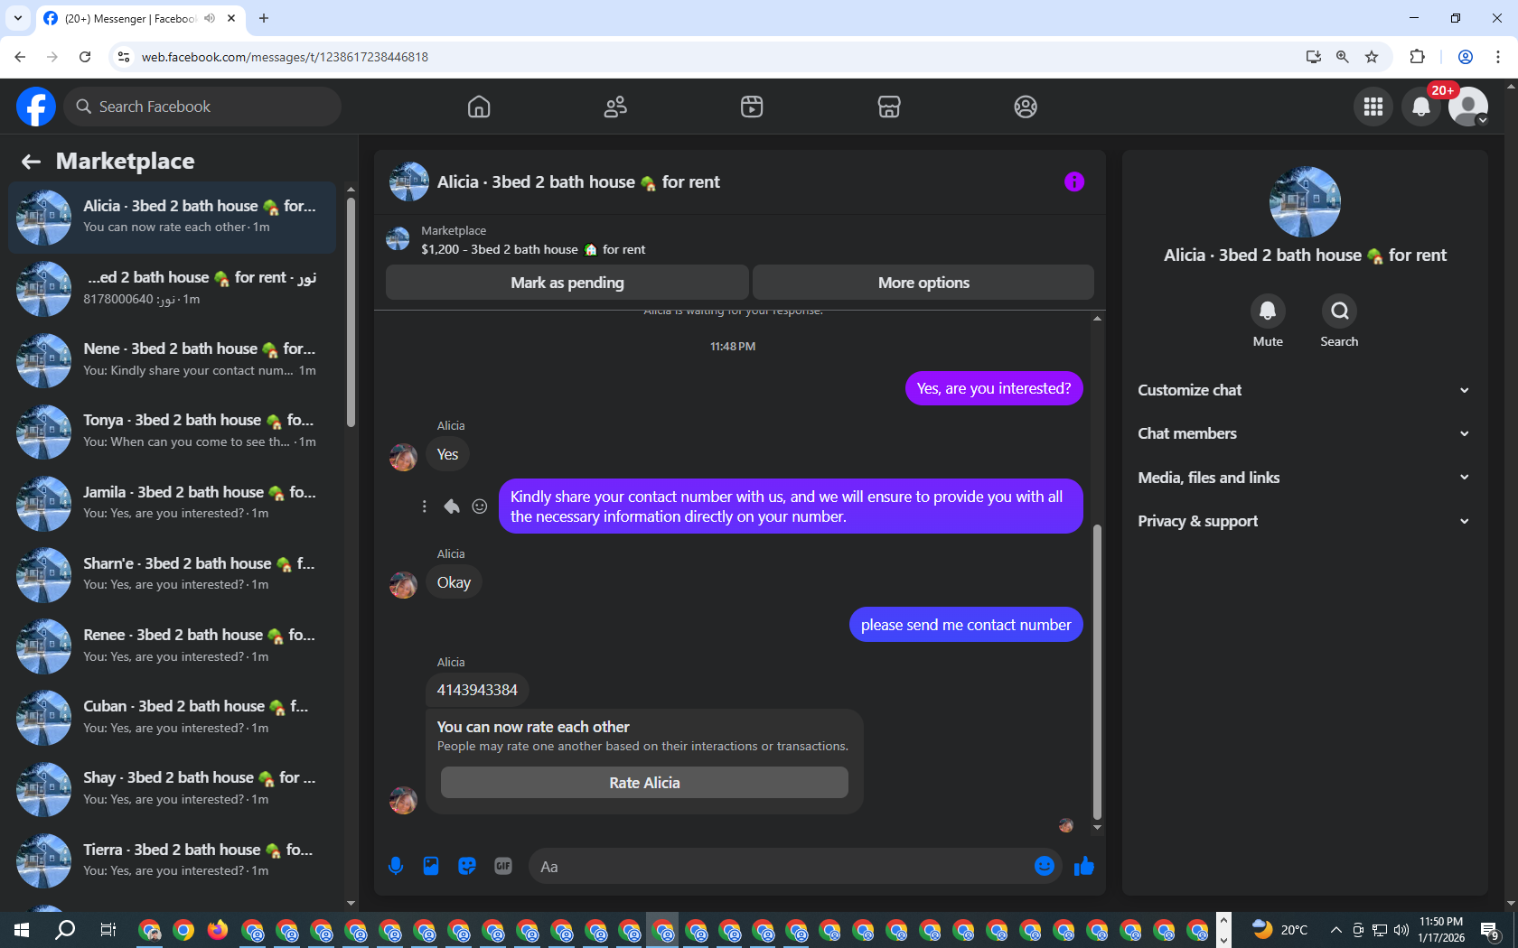Open emoji picker in message field
Viewport: 1518px width, 948px height.
coord(1045,866)
